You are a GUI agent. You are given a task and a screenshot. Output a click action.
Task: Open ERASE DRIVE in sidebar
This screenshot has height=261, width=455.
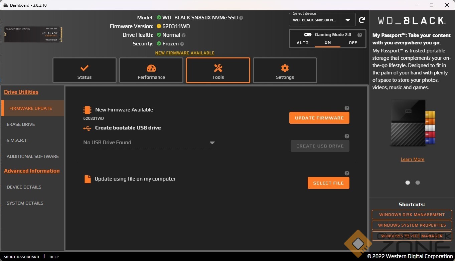33,124
